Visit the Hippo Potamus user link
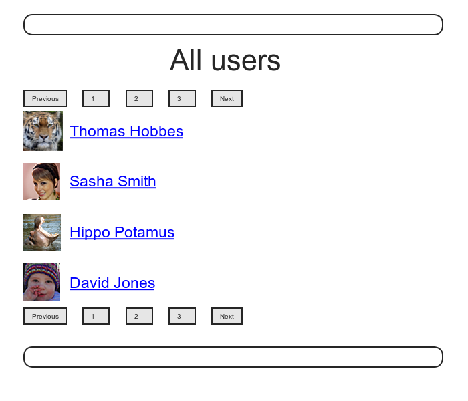Screen dimensions: 468x401 pyautogui.click(x=122, y=232)
